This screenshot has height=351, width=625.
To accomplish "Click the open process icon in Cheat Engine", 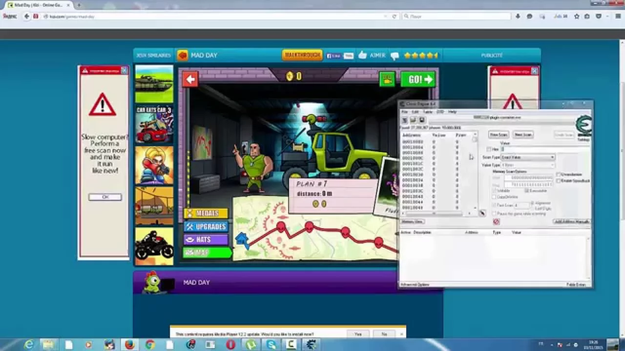I will click(x=404, y=119).
